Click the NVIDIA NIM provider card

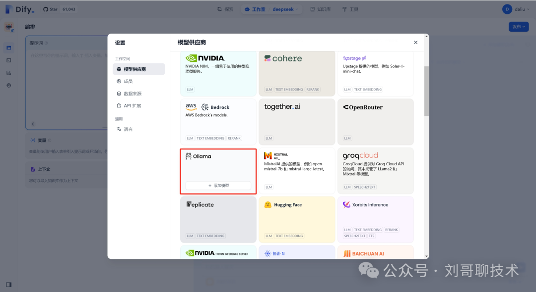[x=218, y=73]
